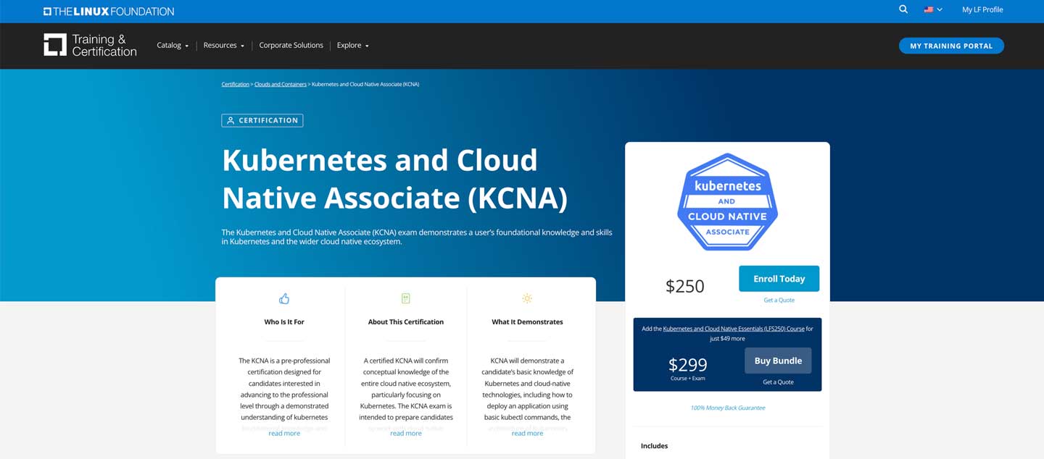Go to Corporate Solutions
The image size is (1044, 459).
click(291, 45)
